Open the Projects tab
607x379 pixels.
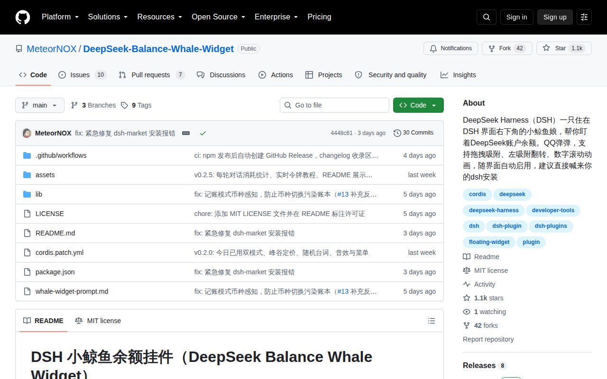click(323, 75)
